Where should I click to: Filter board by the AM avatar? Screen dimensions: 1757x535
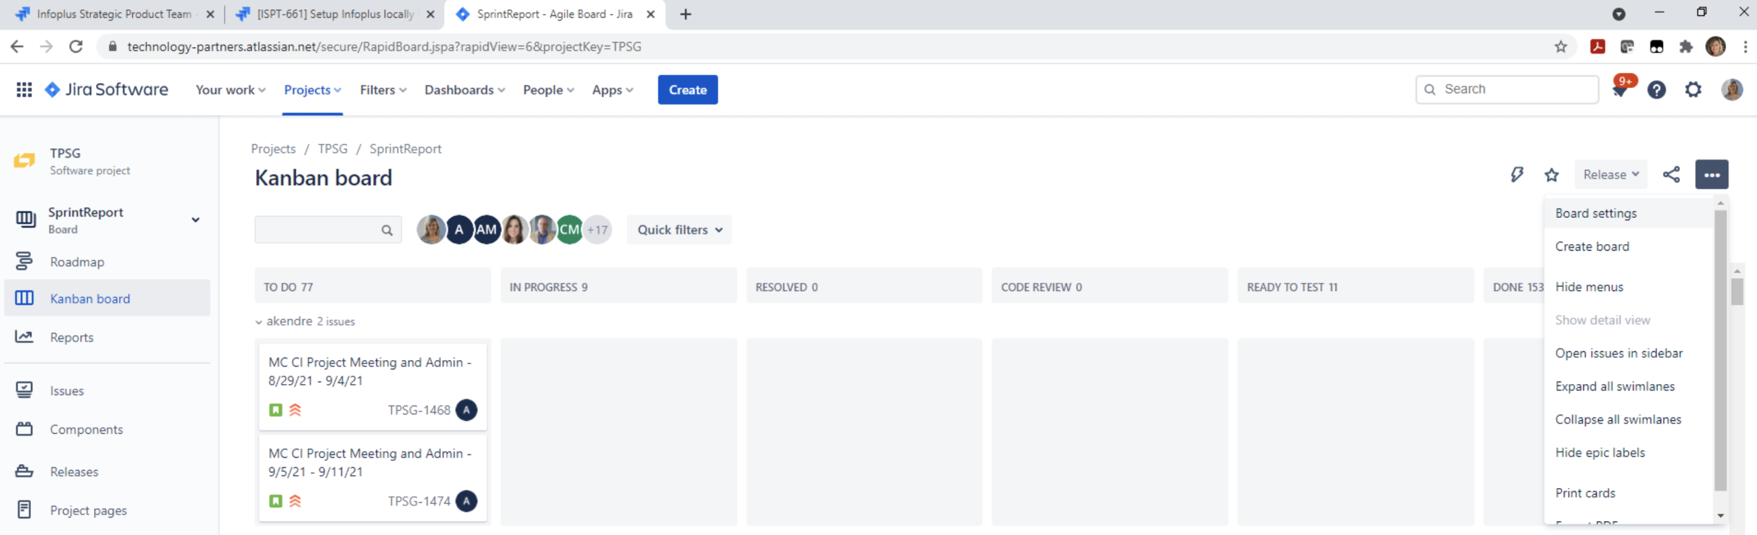487,230
